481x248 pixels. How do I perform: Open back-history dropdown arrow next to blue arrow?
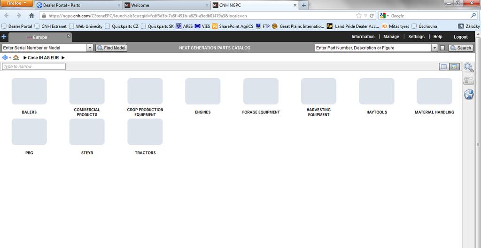point(10,58)
